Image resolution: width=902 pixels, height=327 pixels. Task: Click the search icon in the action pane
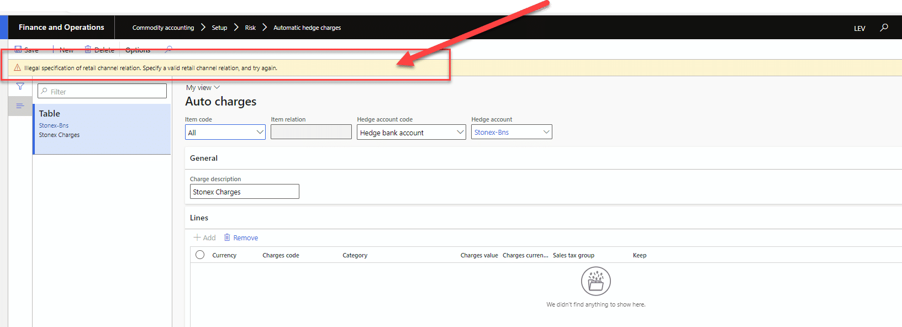click(168, 50)
